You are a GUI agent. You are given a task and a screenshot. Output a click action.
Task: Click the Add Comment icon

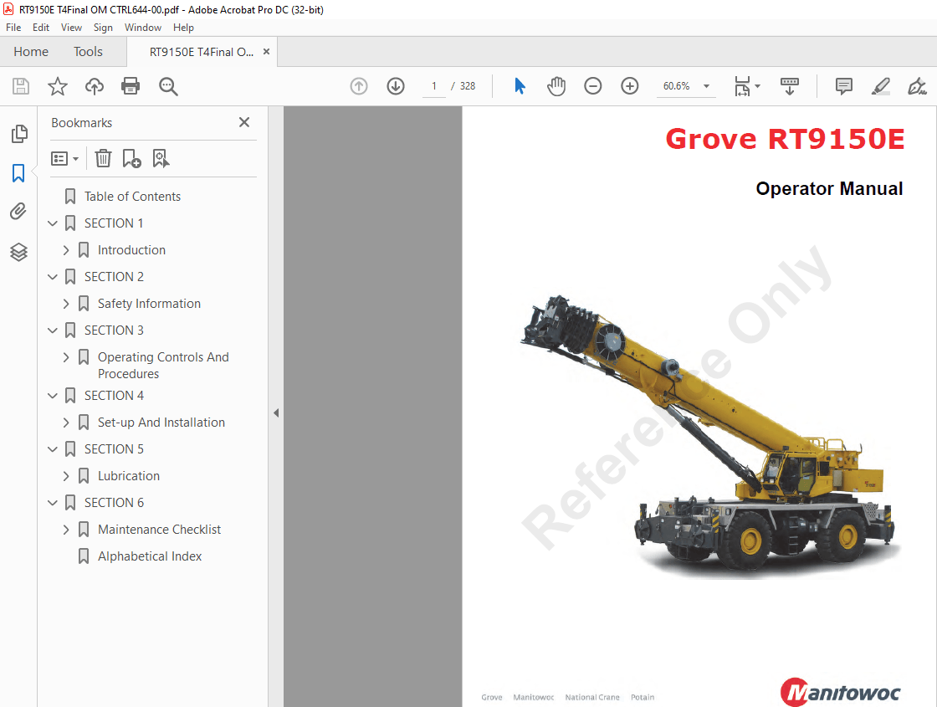[x=843, y=86]
